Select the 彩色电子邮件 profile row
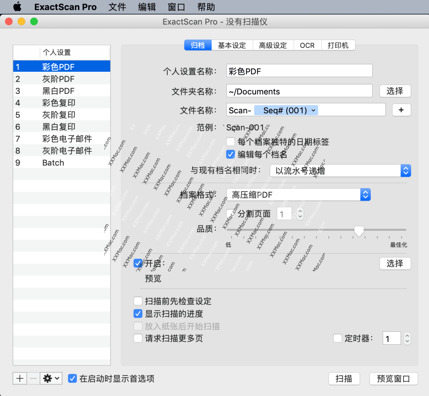The image size is (429, 396). pyautogui.click(x=62, y=139)
